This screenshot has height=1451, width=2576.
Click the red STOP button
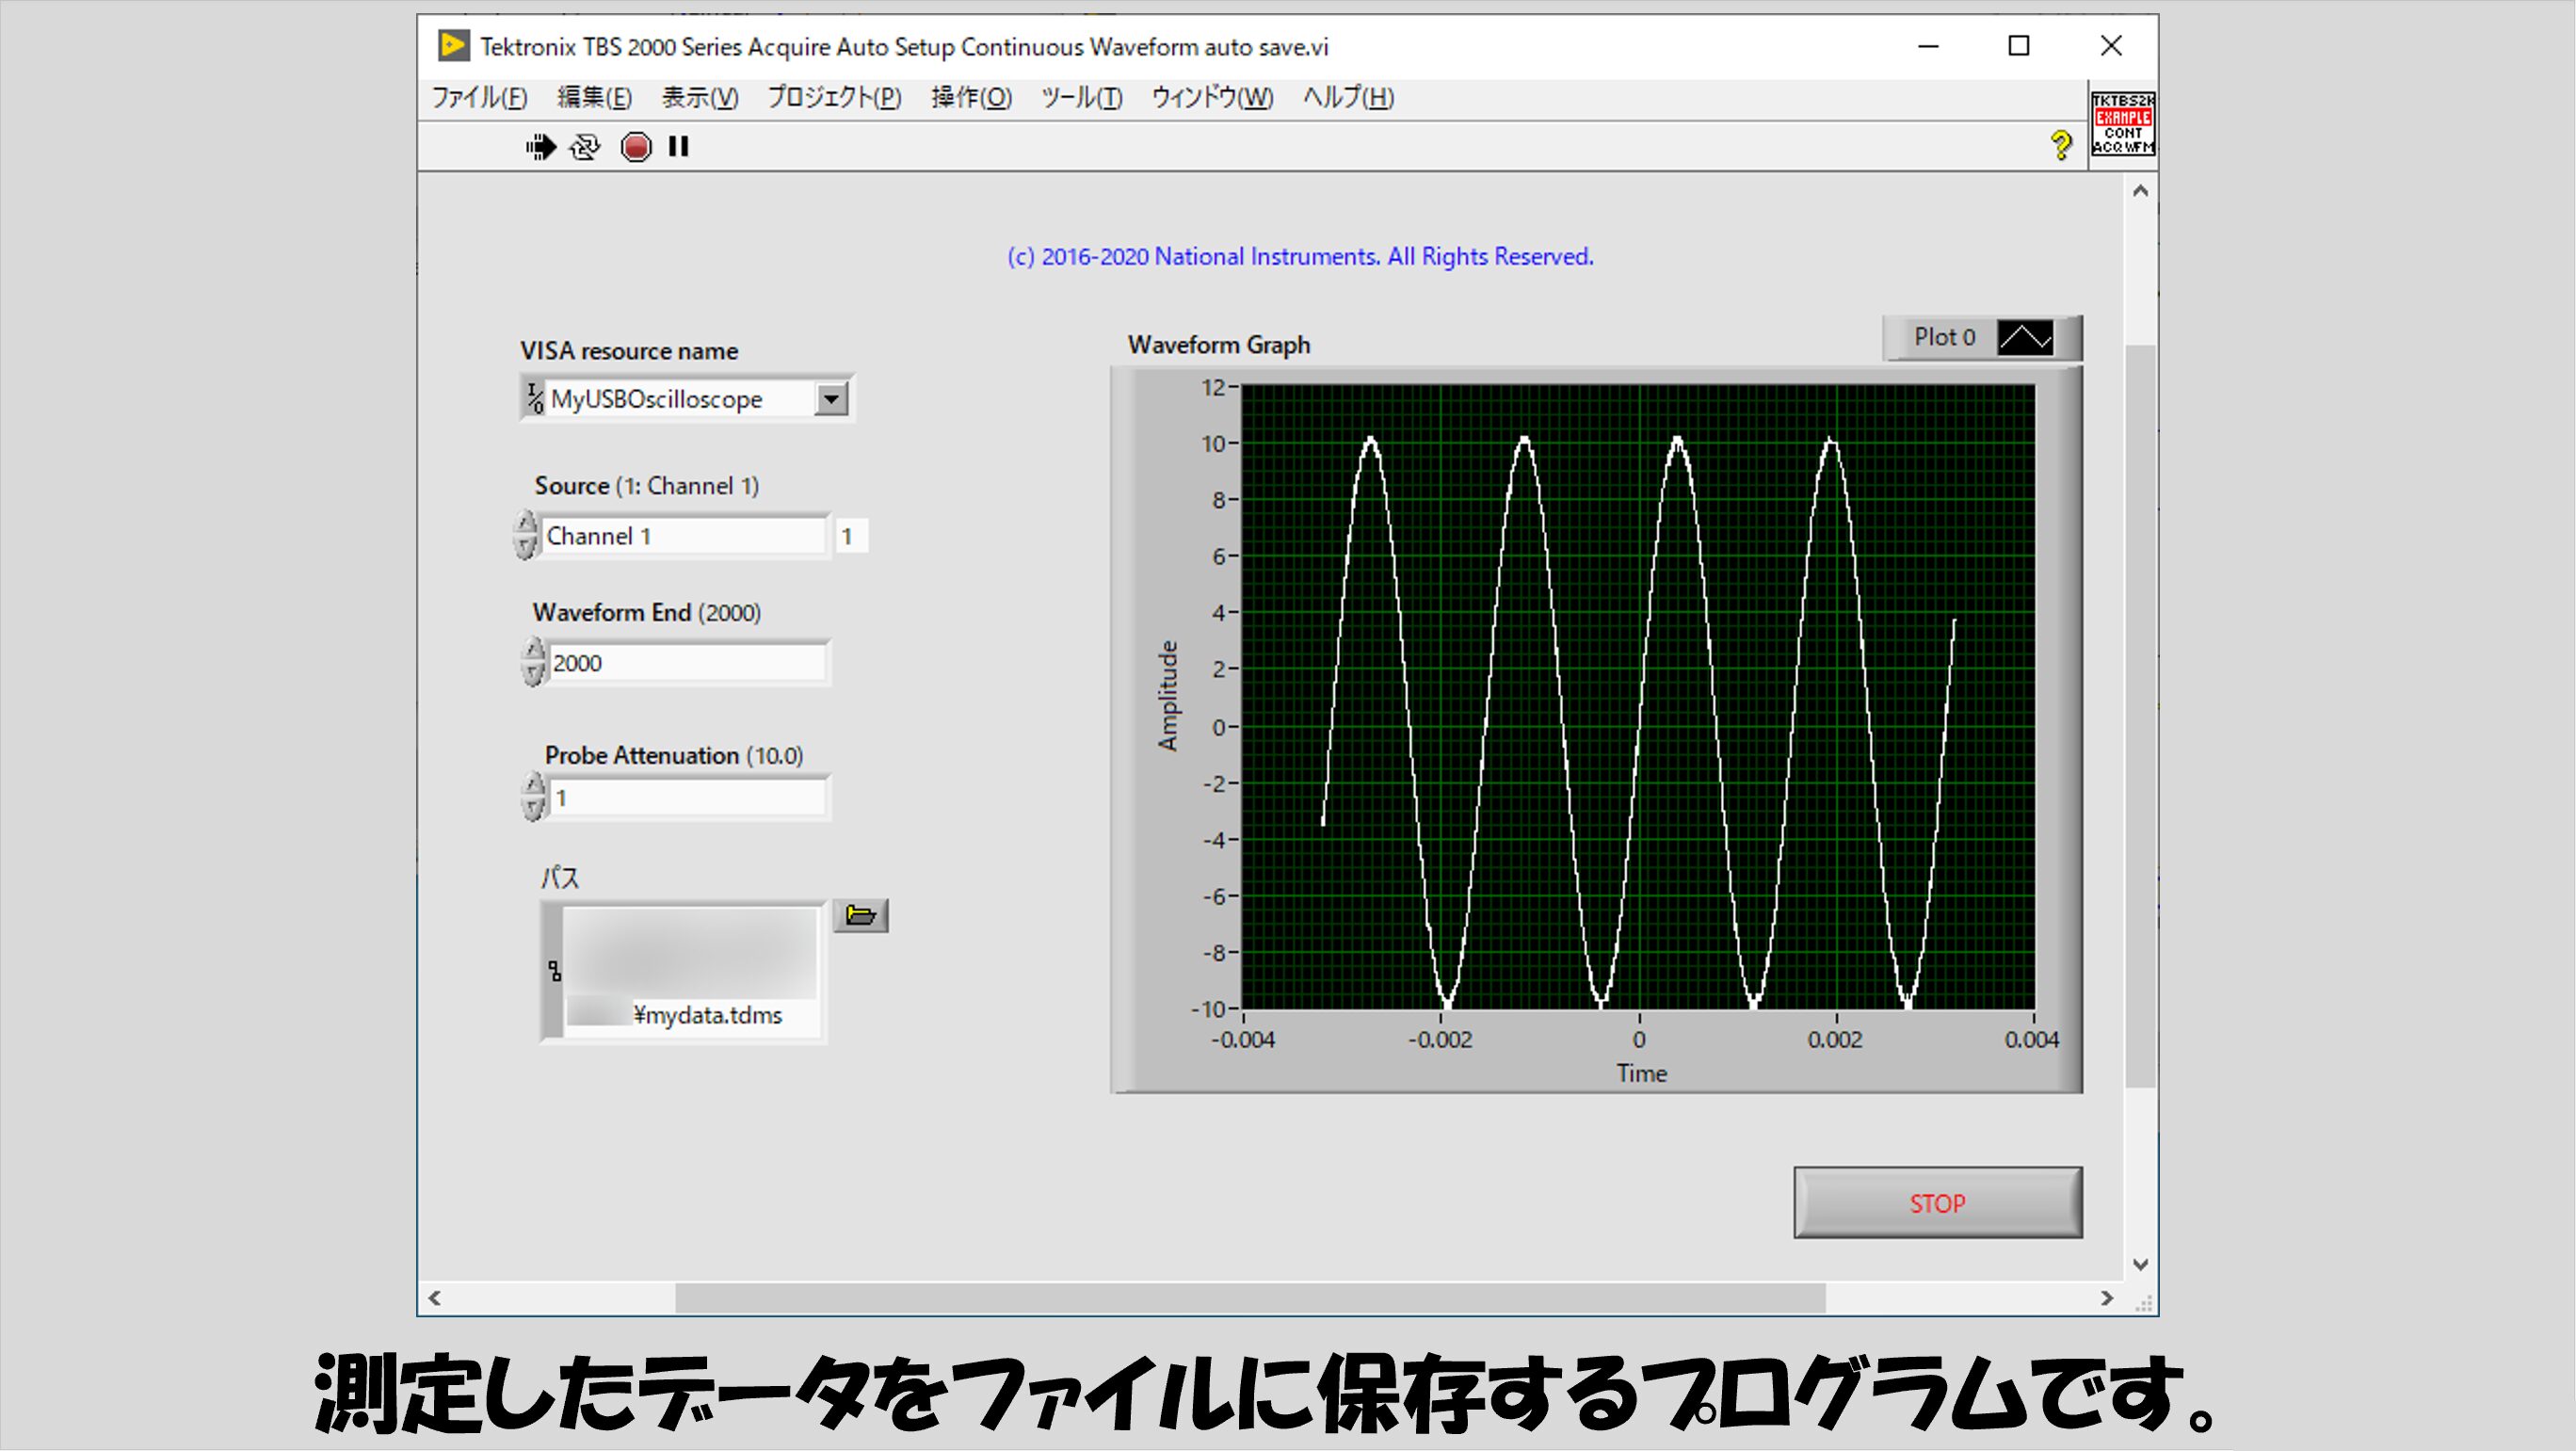1937,1203
